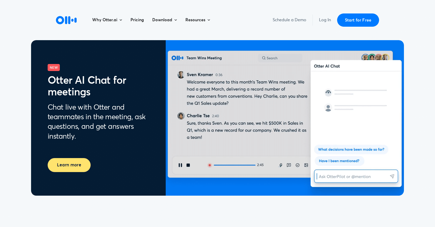This screenshot has width=435, height=227.
Task: Expand the Resources dropdown menu
Action: pyautogui.click(x=198, y=20)
